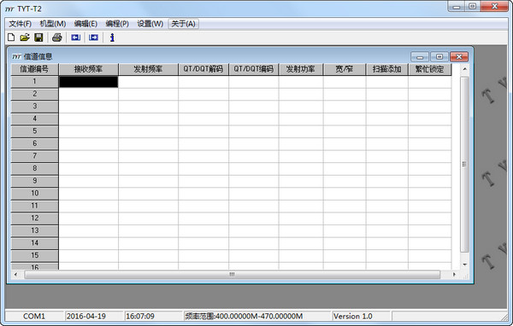Select the 发射功率 column header
The height and width of the screenshot is (326, 513).
click(301, 69)
